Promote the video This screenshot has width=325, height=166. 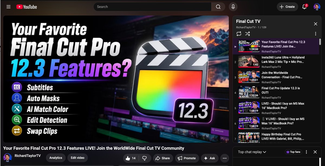(x=187, y=158)
